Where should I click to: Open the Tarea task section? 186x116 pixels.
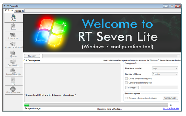pos(14,27)
